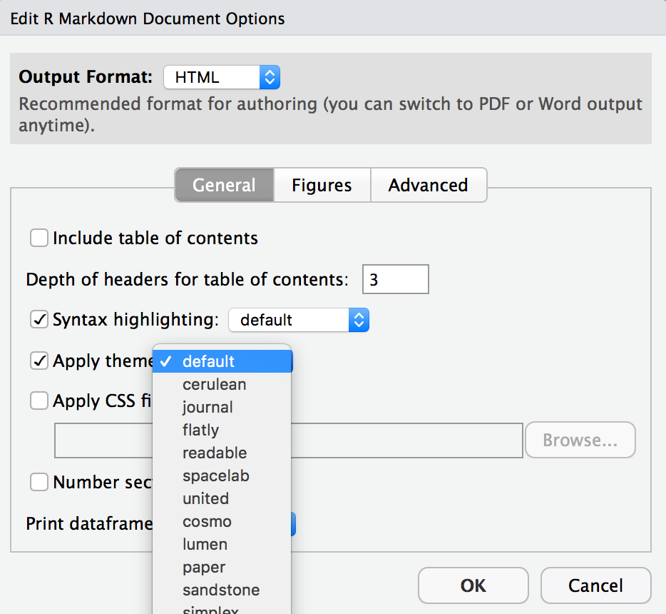Viewport: 666px width, 614px height.
Task: Select the spacelab theme option
Action: pos(215,475)
